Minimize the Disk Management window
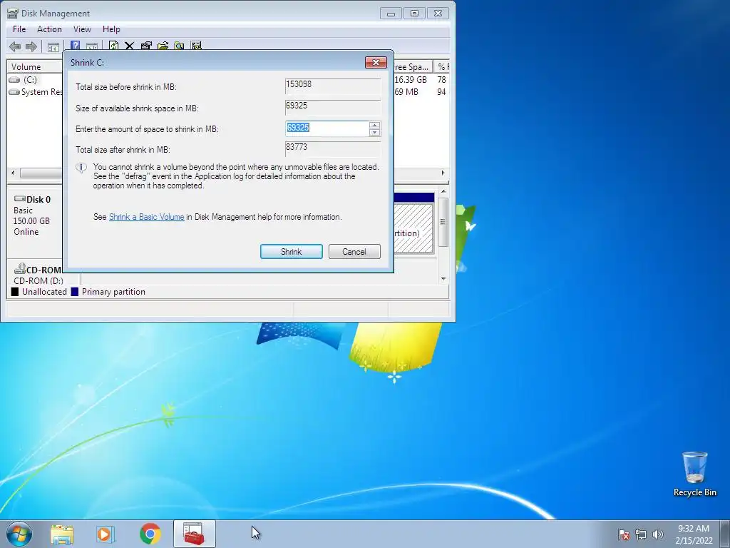The width and height of the screenshot is (730, 548). 391,14
